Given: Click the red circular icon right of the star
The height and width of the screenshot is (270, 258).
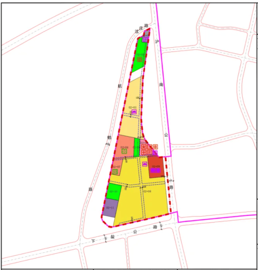Looking at the screenshot, I should 155,147.
